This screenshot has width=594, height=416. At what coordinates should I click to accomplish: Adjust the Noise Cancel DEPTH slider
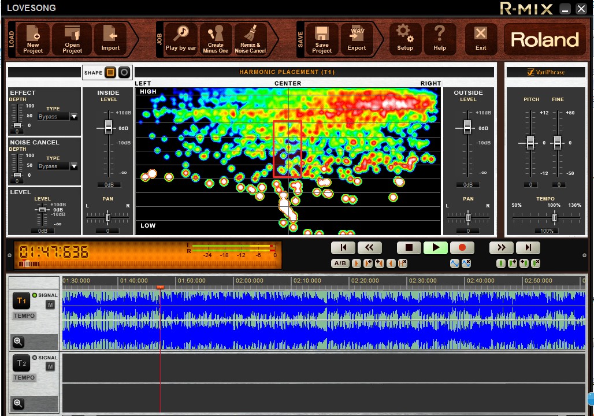pyautogui.click(x=17, y=175)
